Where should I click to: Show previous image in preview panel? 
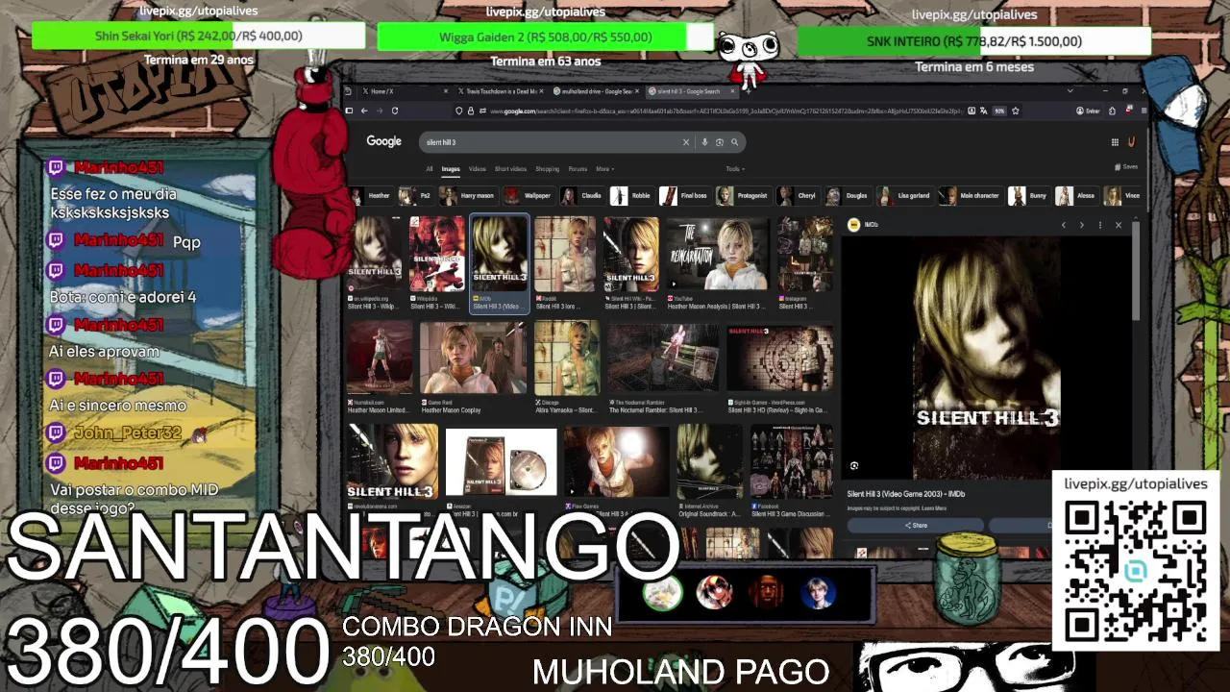[x=1063, y=225]
